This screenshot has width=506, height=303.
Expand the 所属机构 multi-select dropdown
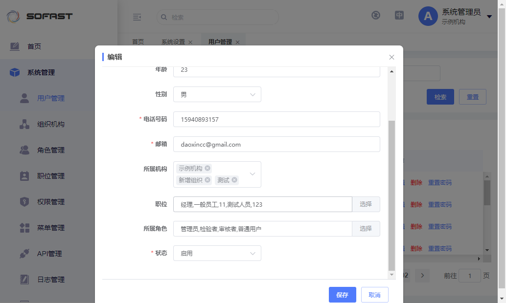(x=253, y=174)
